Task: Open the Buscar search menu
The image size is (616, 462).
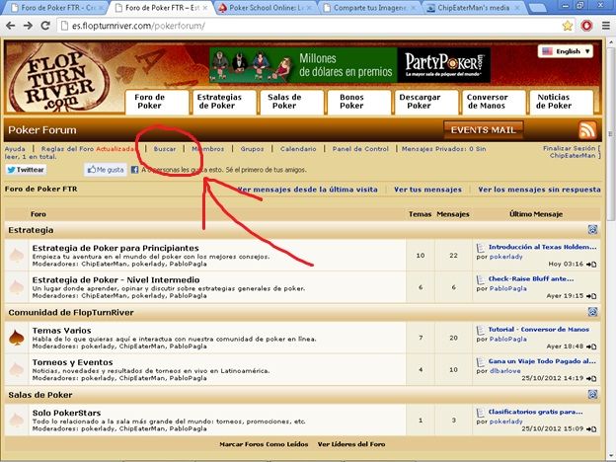Action: coord(165,148)
